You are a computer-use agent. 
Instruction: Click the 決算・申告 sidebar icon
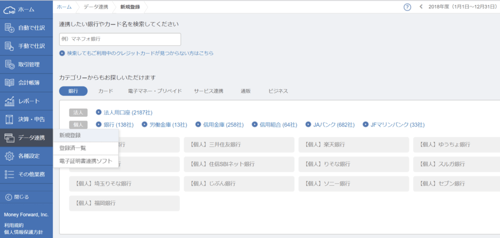pyautogui.click(x=10, y=120)
